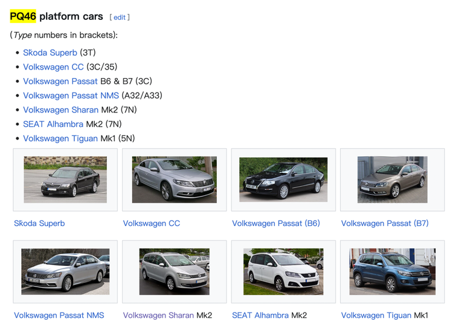Click Volkswagen Passat (B6) gallery caption
The image size is (453, 324).
(x=276, y=224)
